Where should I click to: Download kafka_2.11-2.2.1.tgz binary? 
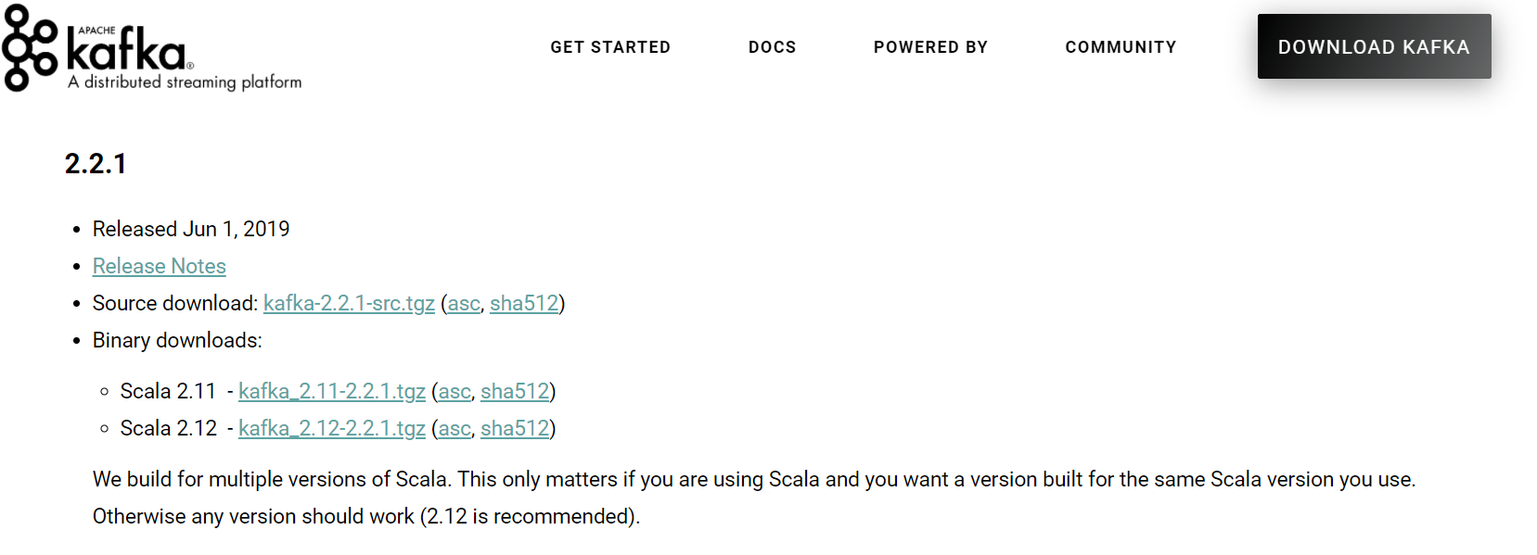coord(332,392)
